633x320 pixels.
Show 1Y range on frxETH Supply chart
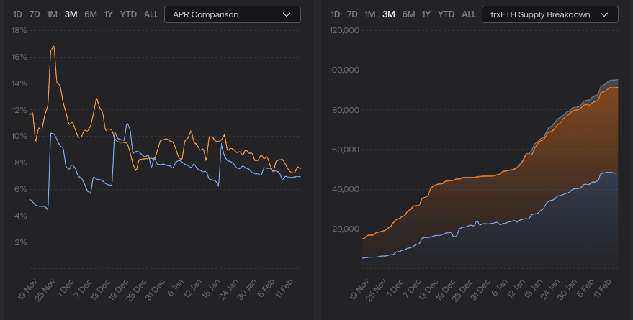tap(426, 14)
